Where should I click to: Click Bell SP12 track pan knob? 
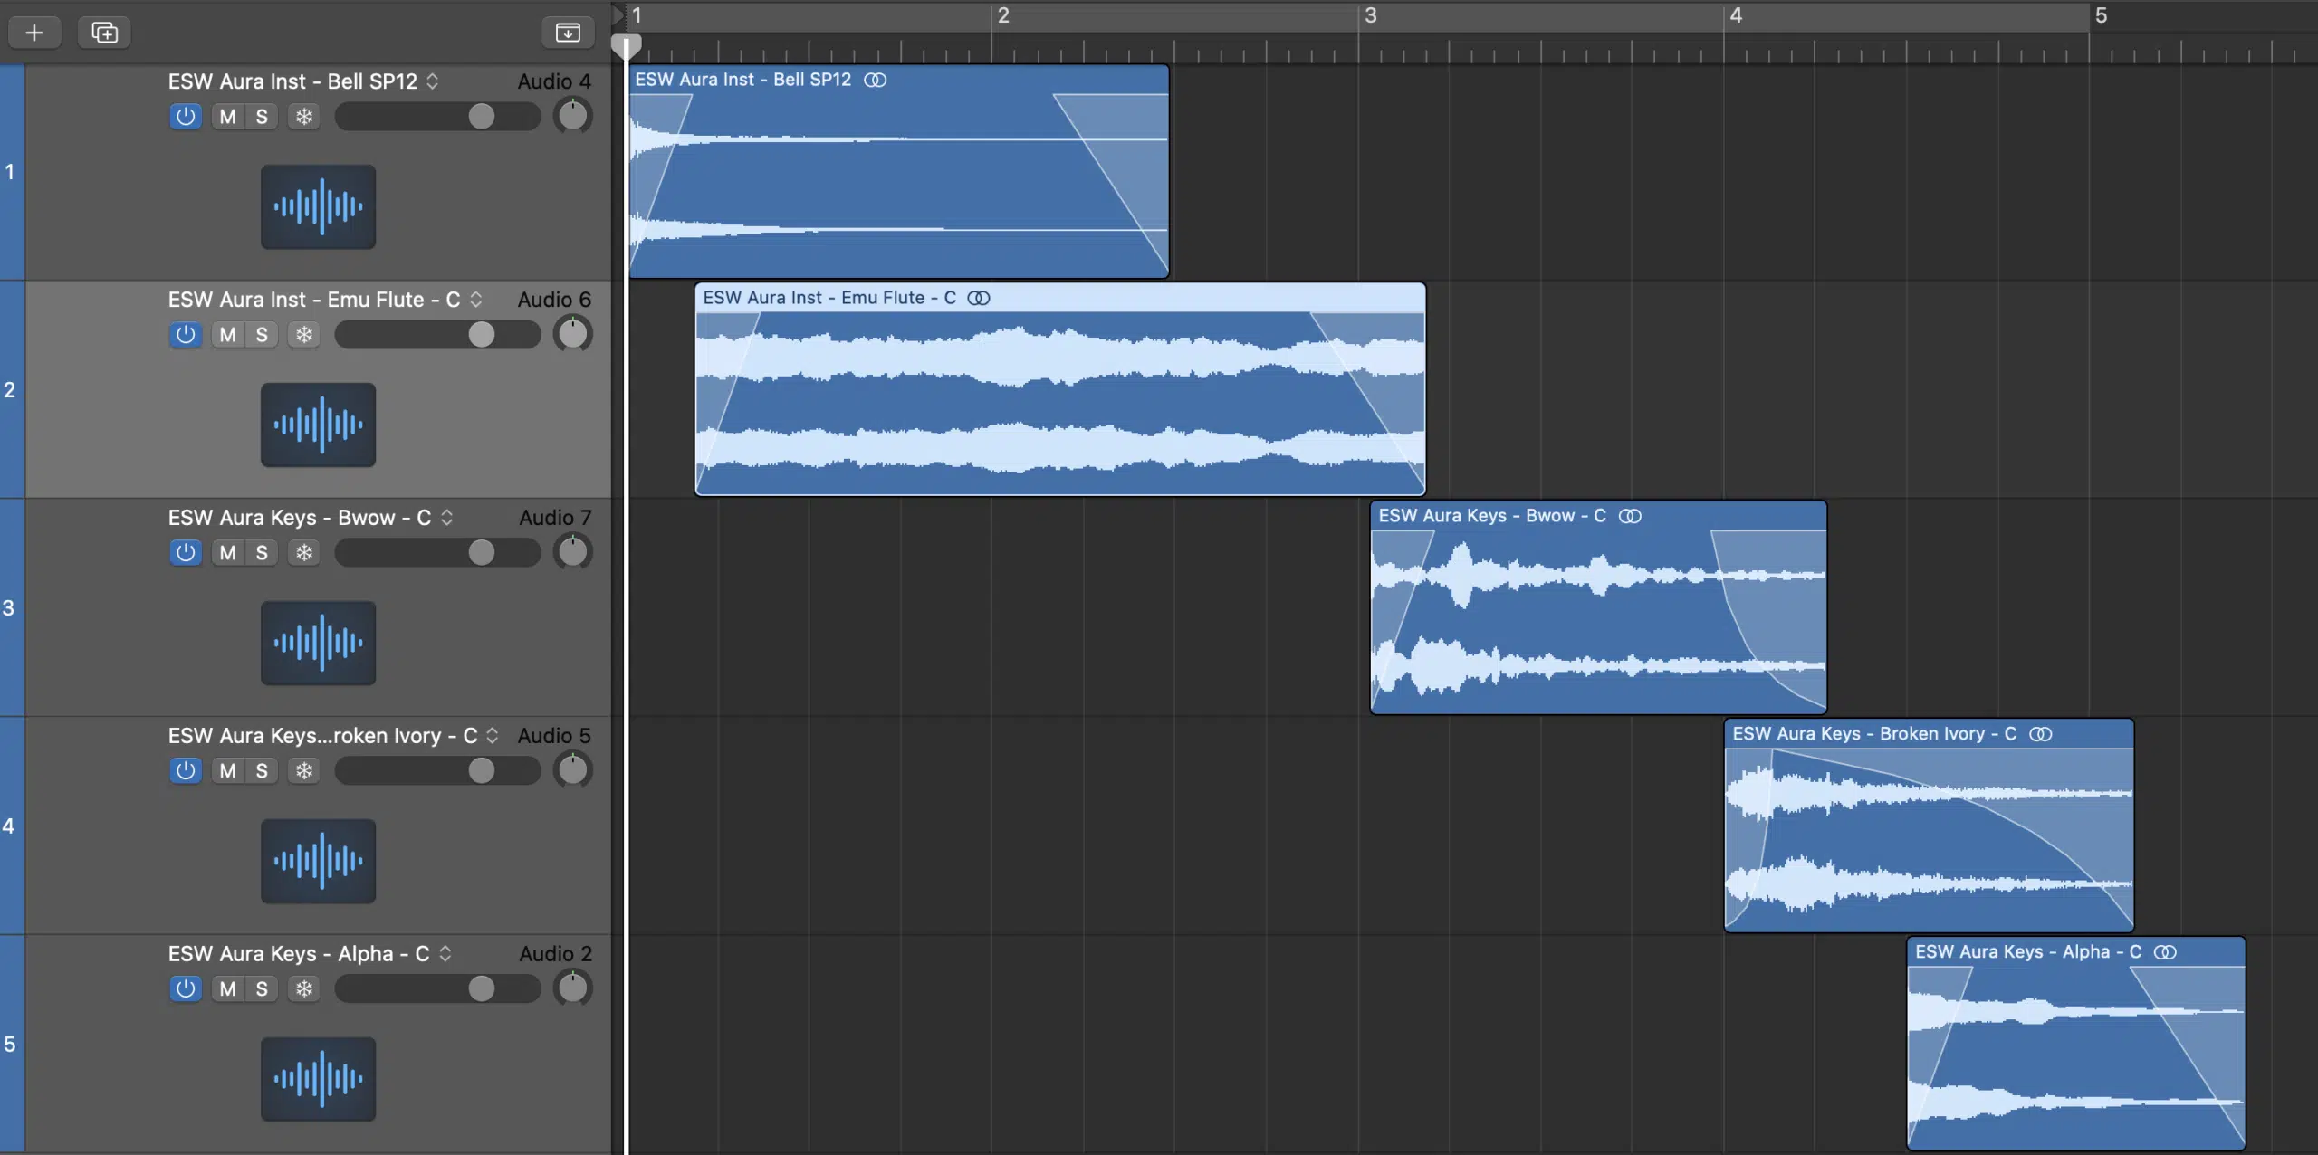point(573,117)
